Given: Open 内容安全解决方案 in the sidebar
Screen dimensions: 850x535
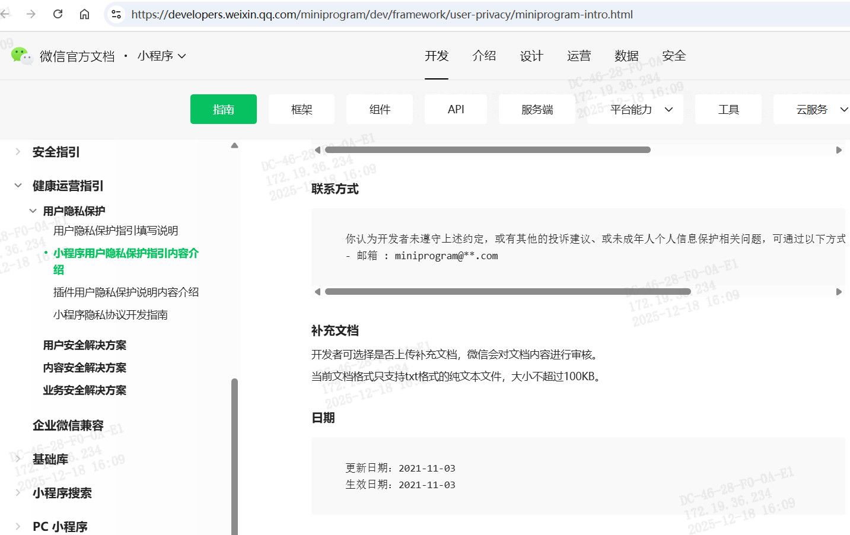Looking at the screenshot, I should click(x=84, y=368).
